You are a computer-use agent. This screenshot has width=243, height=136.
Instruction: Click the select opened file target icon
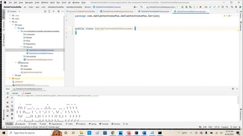click(45, 11)
